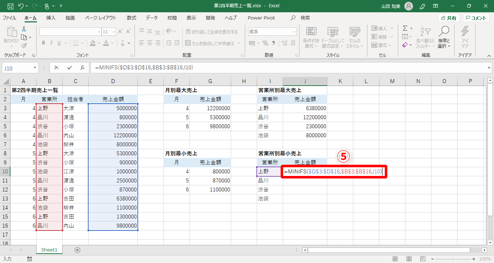Select the Sheet1 sheet tab

pos(49,250)
